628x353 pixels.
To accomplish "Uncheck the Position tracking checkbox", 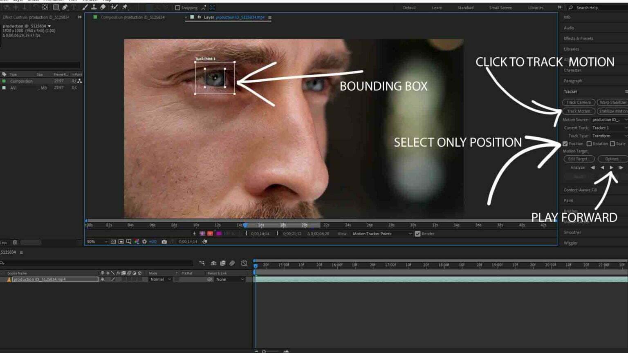I will [565, 144].
